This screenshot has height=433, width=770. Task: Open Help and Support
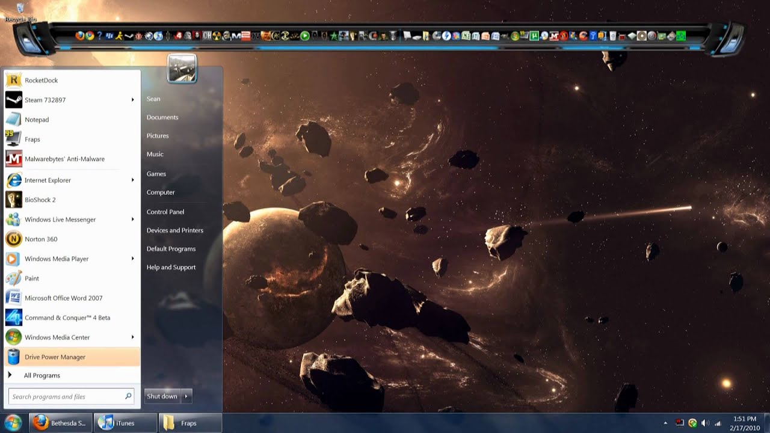click(171, 268)
